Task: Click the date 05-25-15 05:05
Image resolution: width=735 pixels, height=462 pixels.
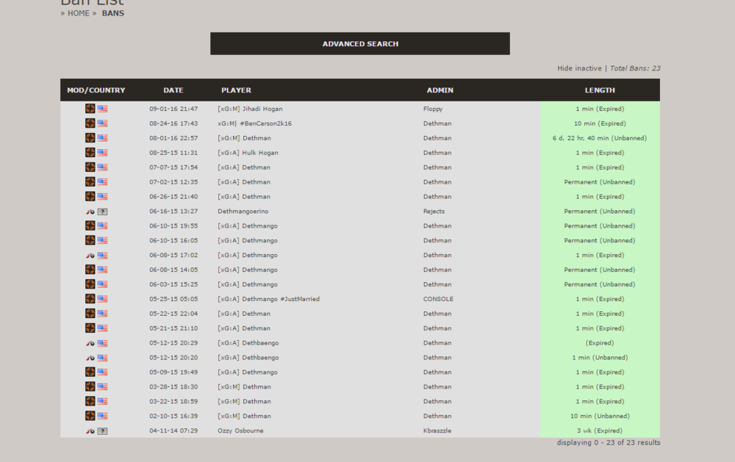Action: click(173, 298)
